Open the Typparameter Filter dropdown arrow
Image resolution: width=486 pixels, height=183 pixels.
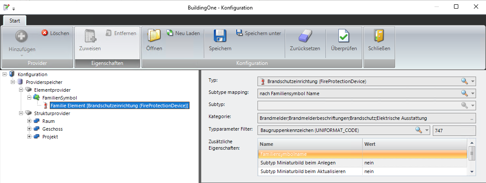427,130
